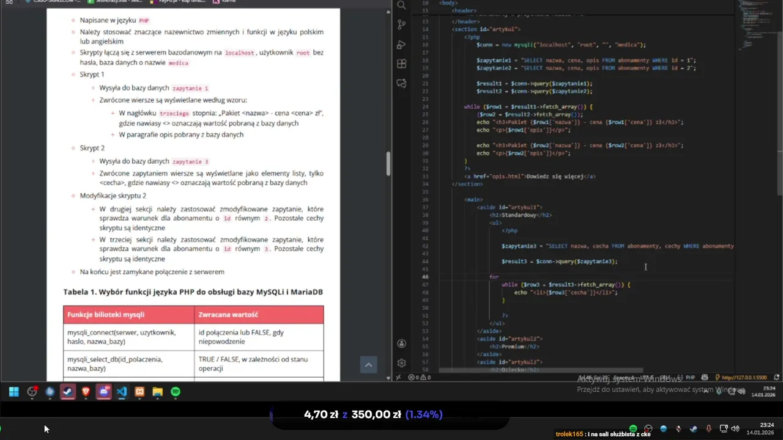
Task: Click 'Na końcu jest zamykane połączenie' bullet
Action: point(152,272)
